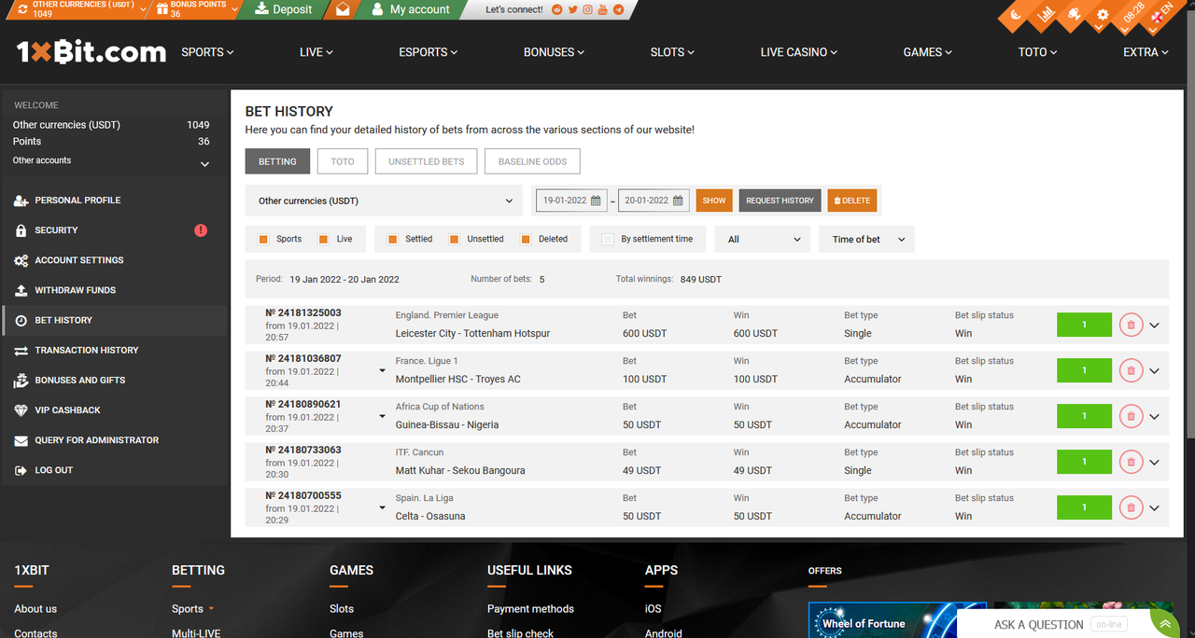Click the YouTube social icon
The width and height of the screenshot is (1195, 638).
(x=603, y=10)
